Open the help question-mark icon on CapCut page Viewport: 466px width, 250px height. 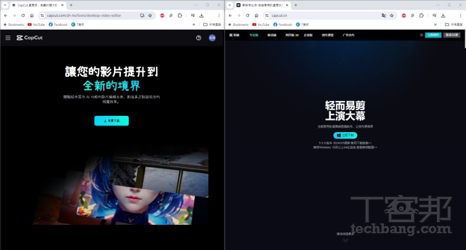point(199,38)
